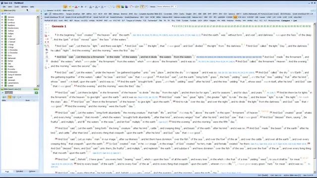The image size is (317, 178).
Task: Expand the Psalms book node
Action: 2,66
